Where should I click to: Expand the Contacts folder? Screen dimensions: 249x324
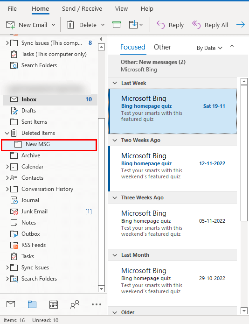coord(7,178)
